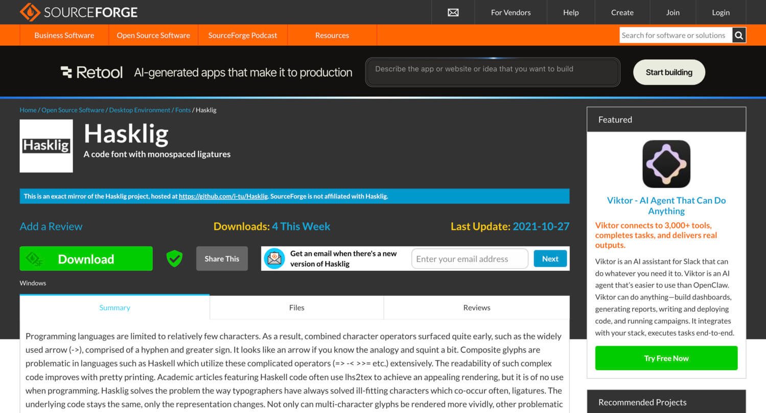This screenshot has width=766, height=413.
Task: Go to Home breadcrumb link
Action: (x=28, y=110)
